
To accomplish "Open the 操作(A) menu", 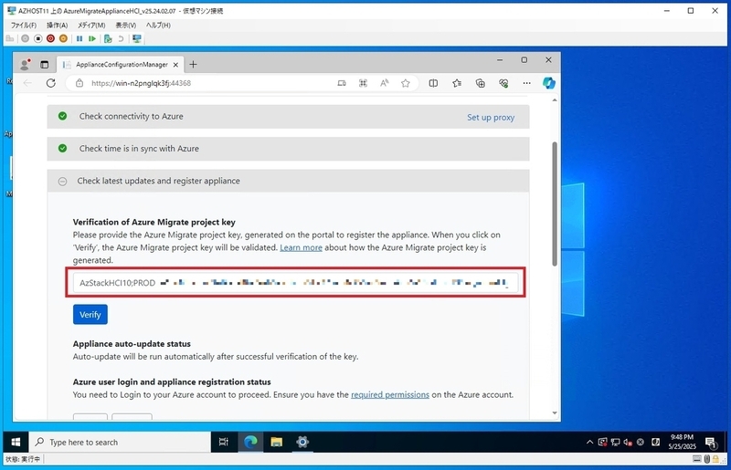I will click(x=57, y=26).
